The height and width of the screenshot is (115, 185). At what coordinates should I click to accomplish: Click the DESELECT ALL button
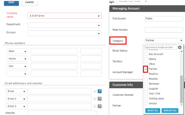click(170, 111)
